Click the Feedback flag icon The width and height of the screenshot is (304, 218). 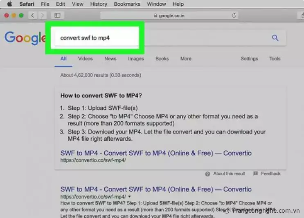pyautogui.click(x=256, y=174)
